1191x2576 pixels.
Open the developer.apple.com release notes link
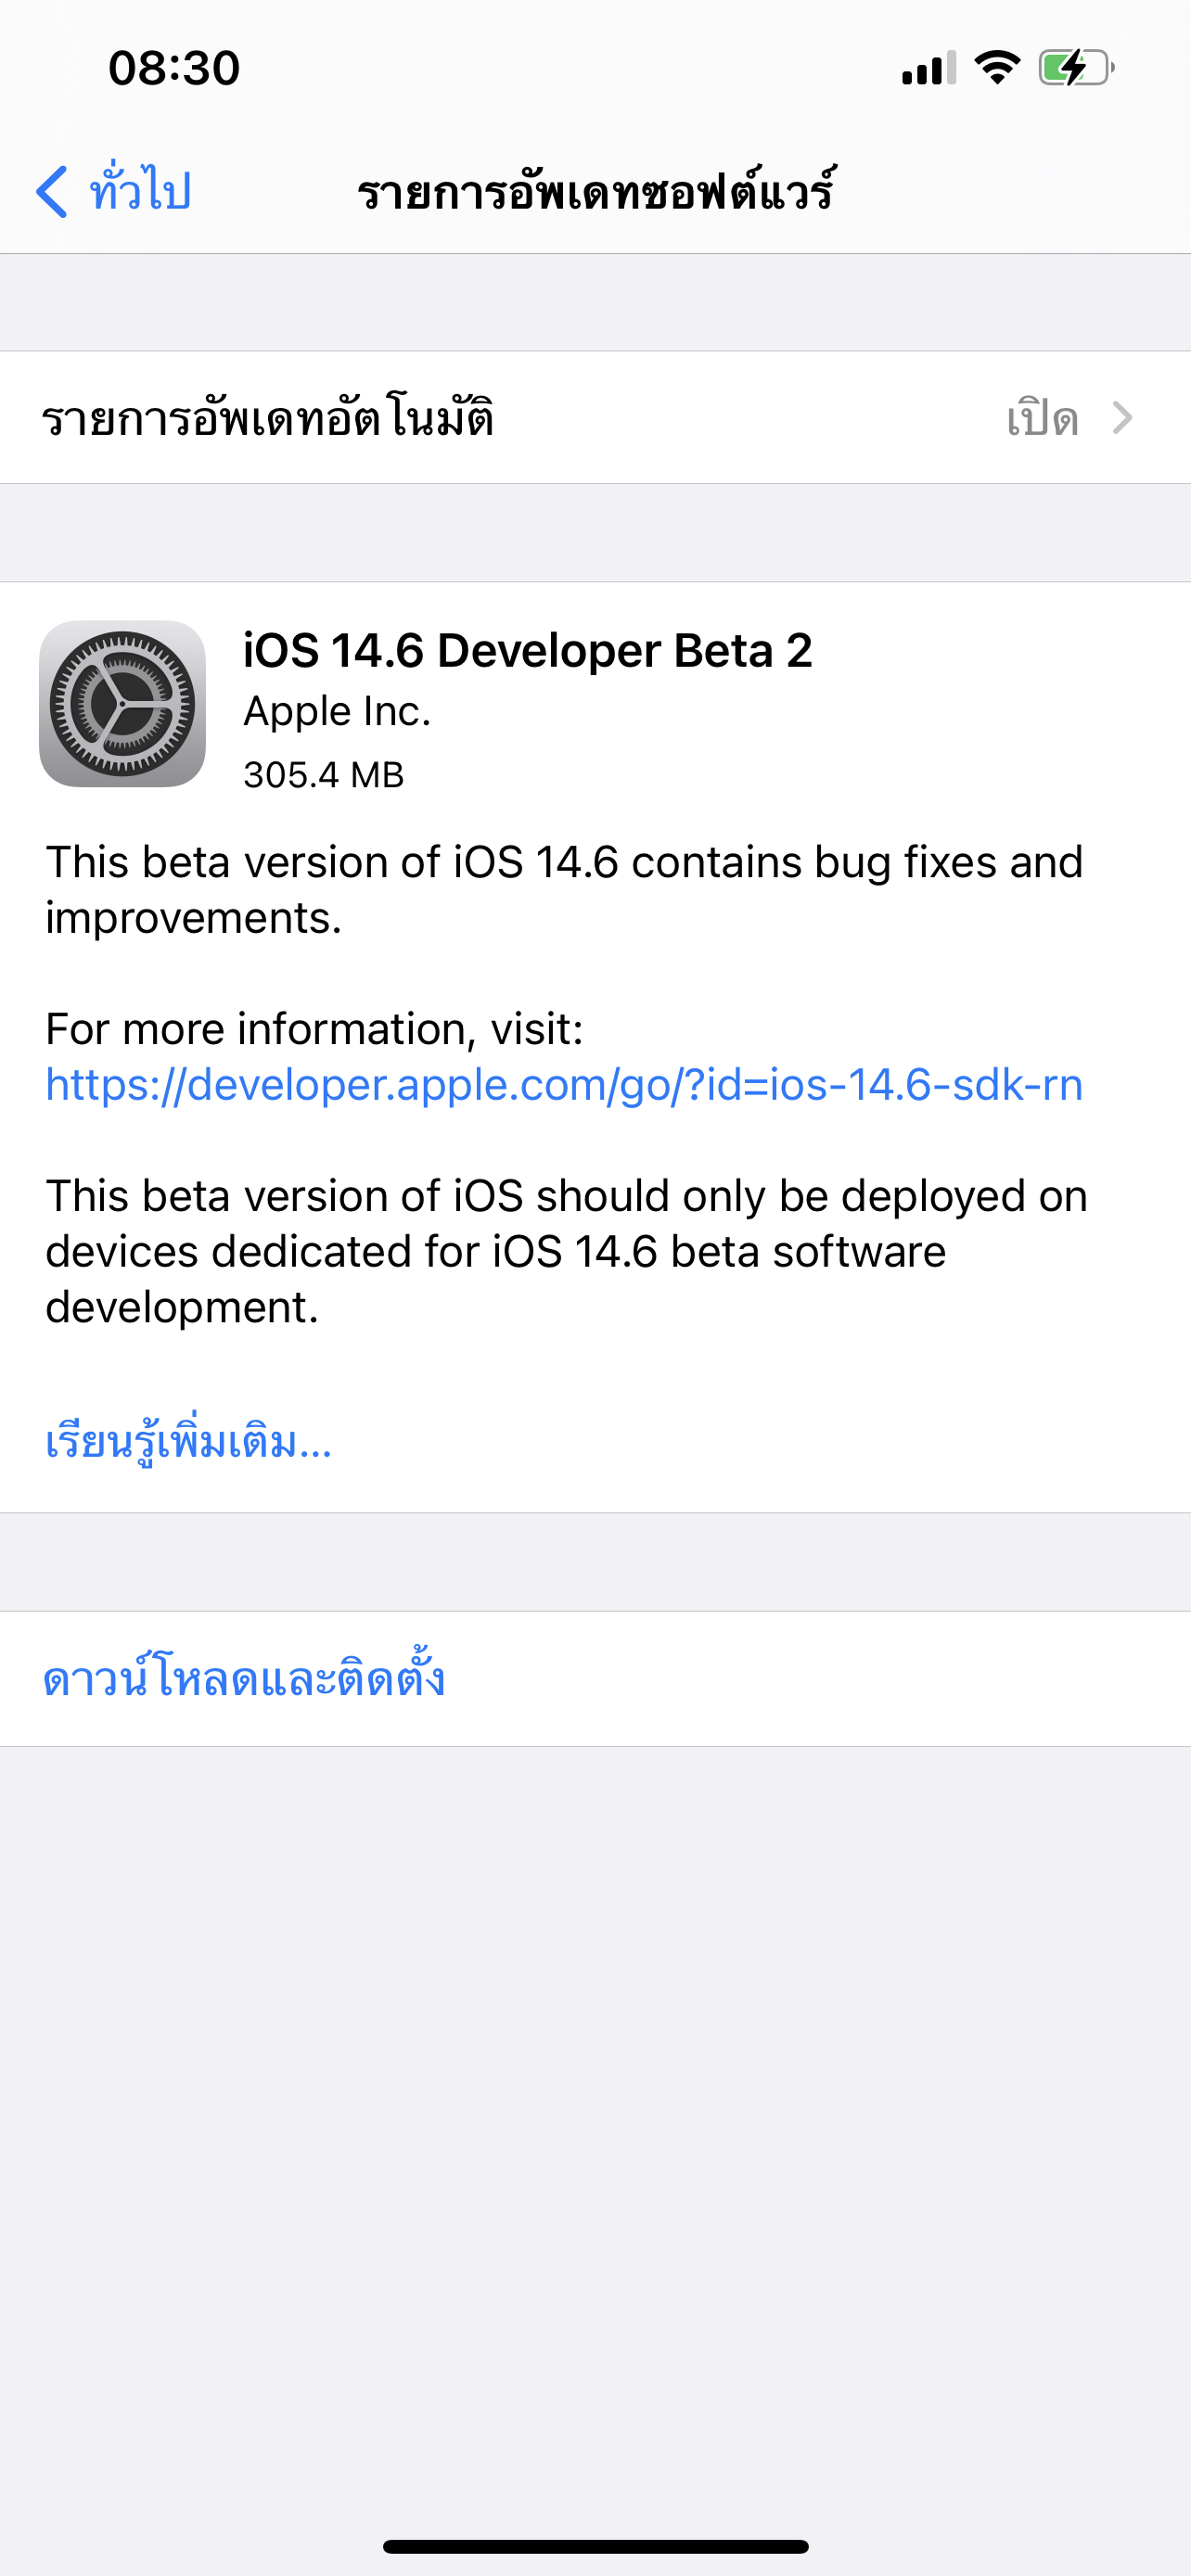(x=564, y=1084)
